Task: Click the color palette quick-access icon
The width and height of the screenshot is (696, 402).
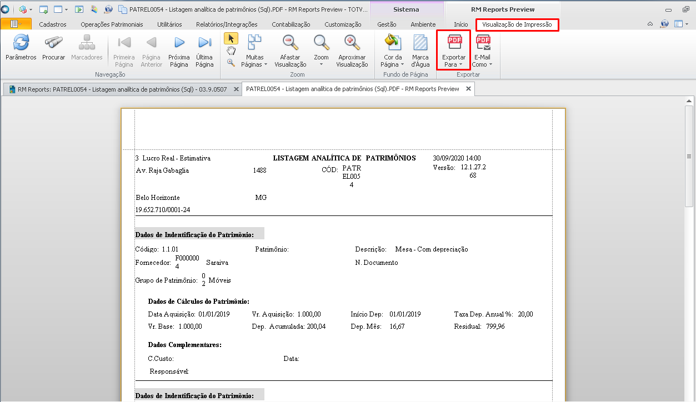Action: pos(94,9)
